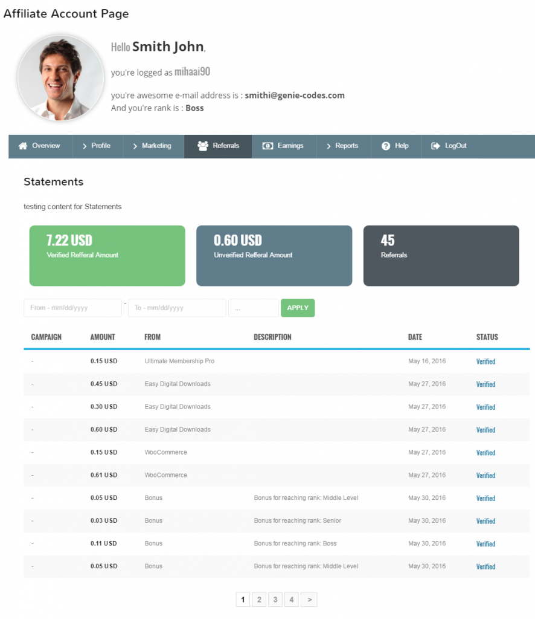The width and height of the screenshot is (535, 619).
Task: Select the Referrals tab label
Action: (x=226, y=146)
